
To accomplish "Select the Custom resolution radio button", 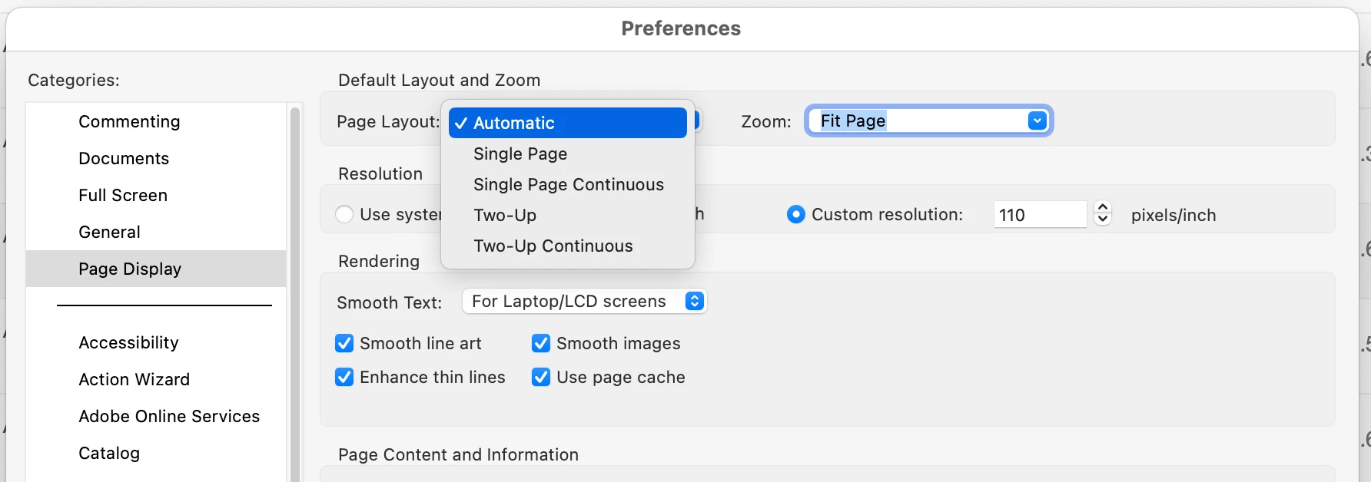I will pyautogui.click(x=796, y=215).
